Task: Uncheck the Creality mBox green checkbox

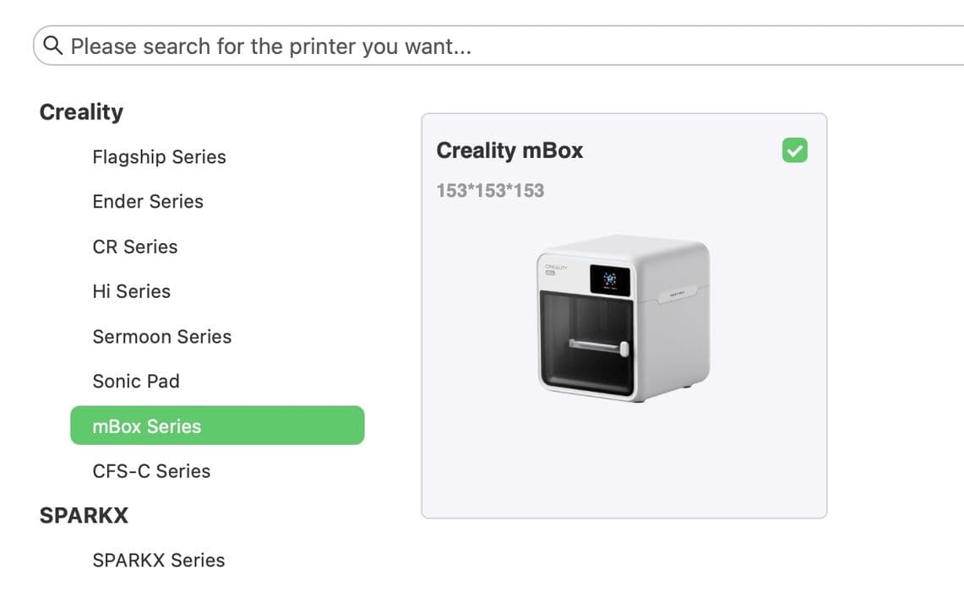Action: (x=794, y=150)
